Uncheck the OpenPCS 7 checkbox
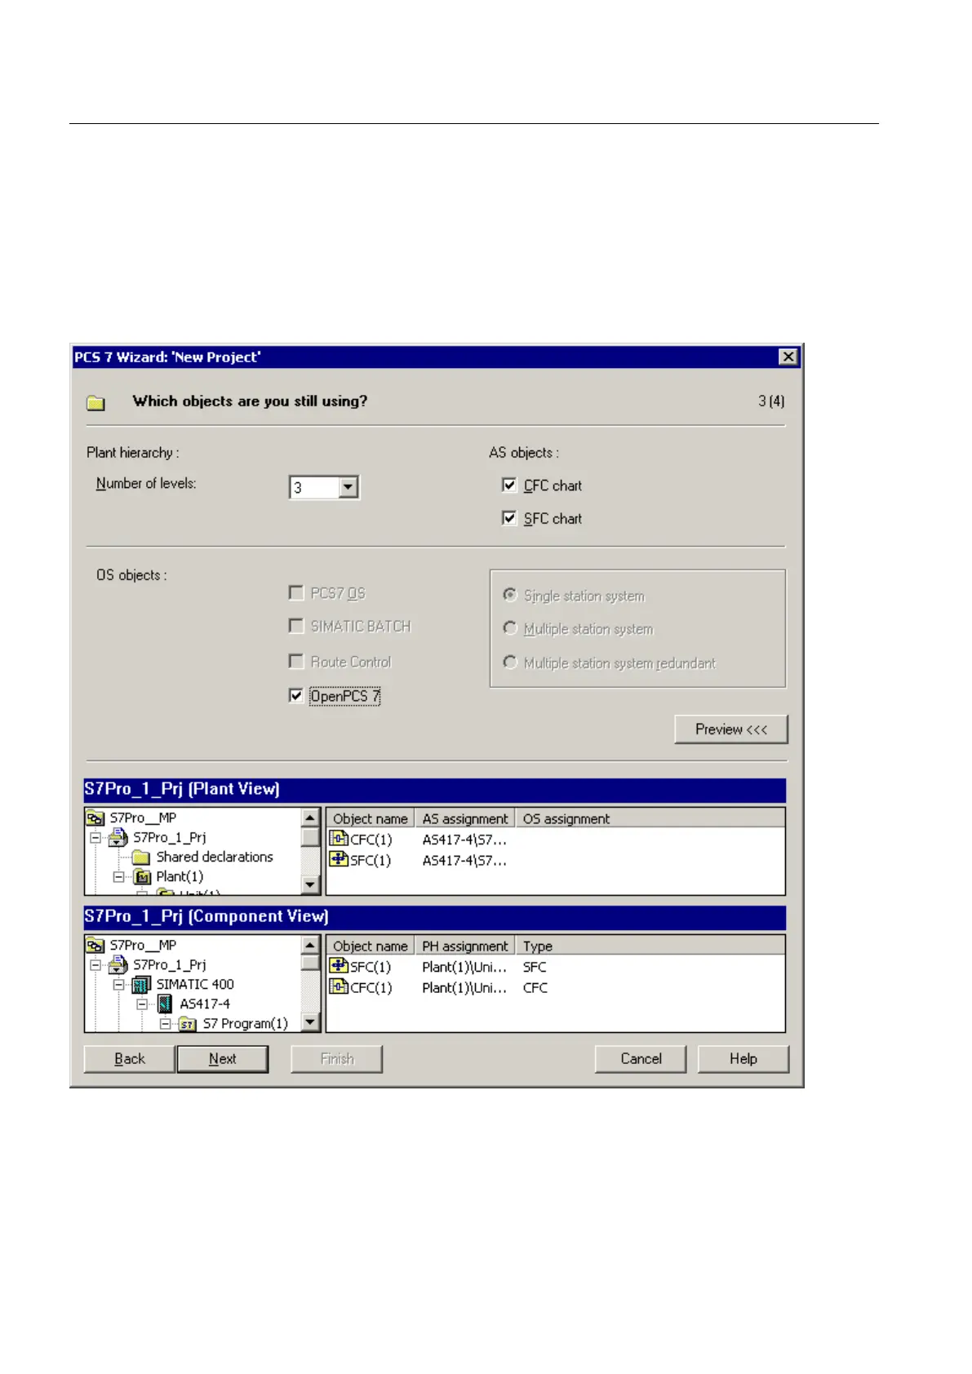Viewport: 972px width, 1374px height. [x=296, y=696]
